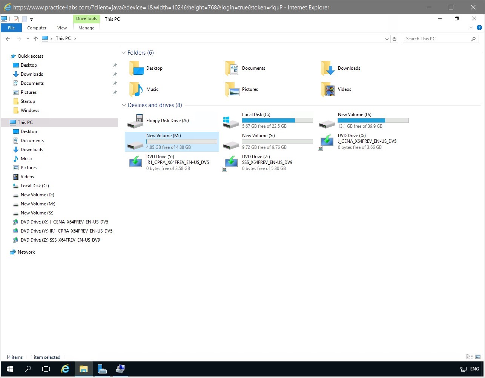Click the refresh button beside address bar
The height and width of the screenshot is (378, 485).
394,39
